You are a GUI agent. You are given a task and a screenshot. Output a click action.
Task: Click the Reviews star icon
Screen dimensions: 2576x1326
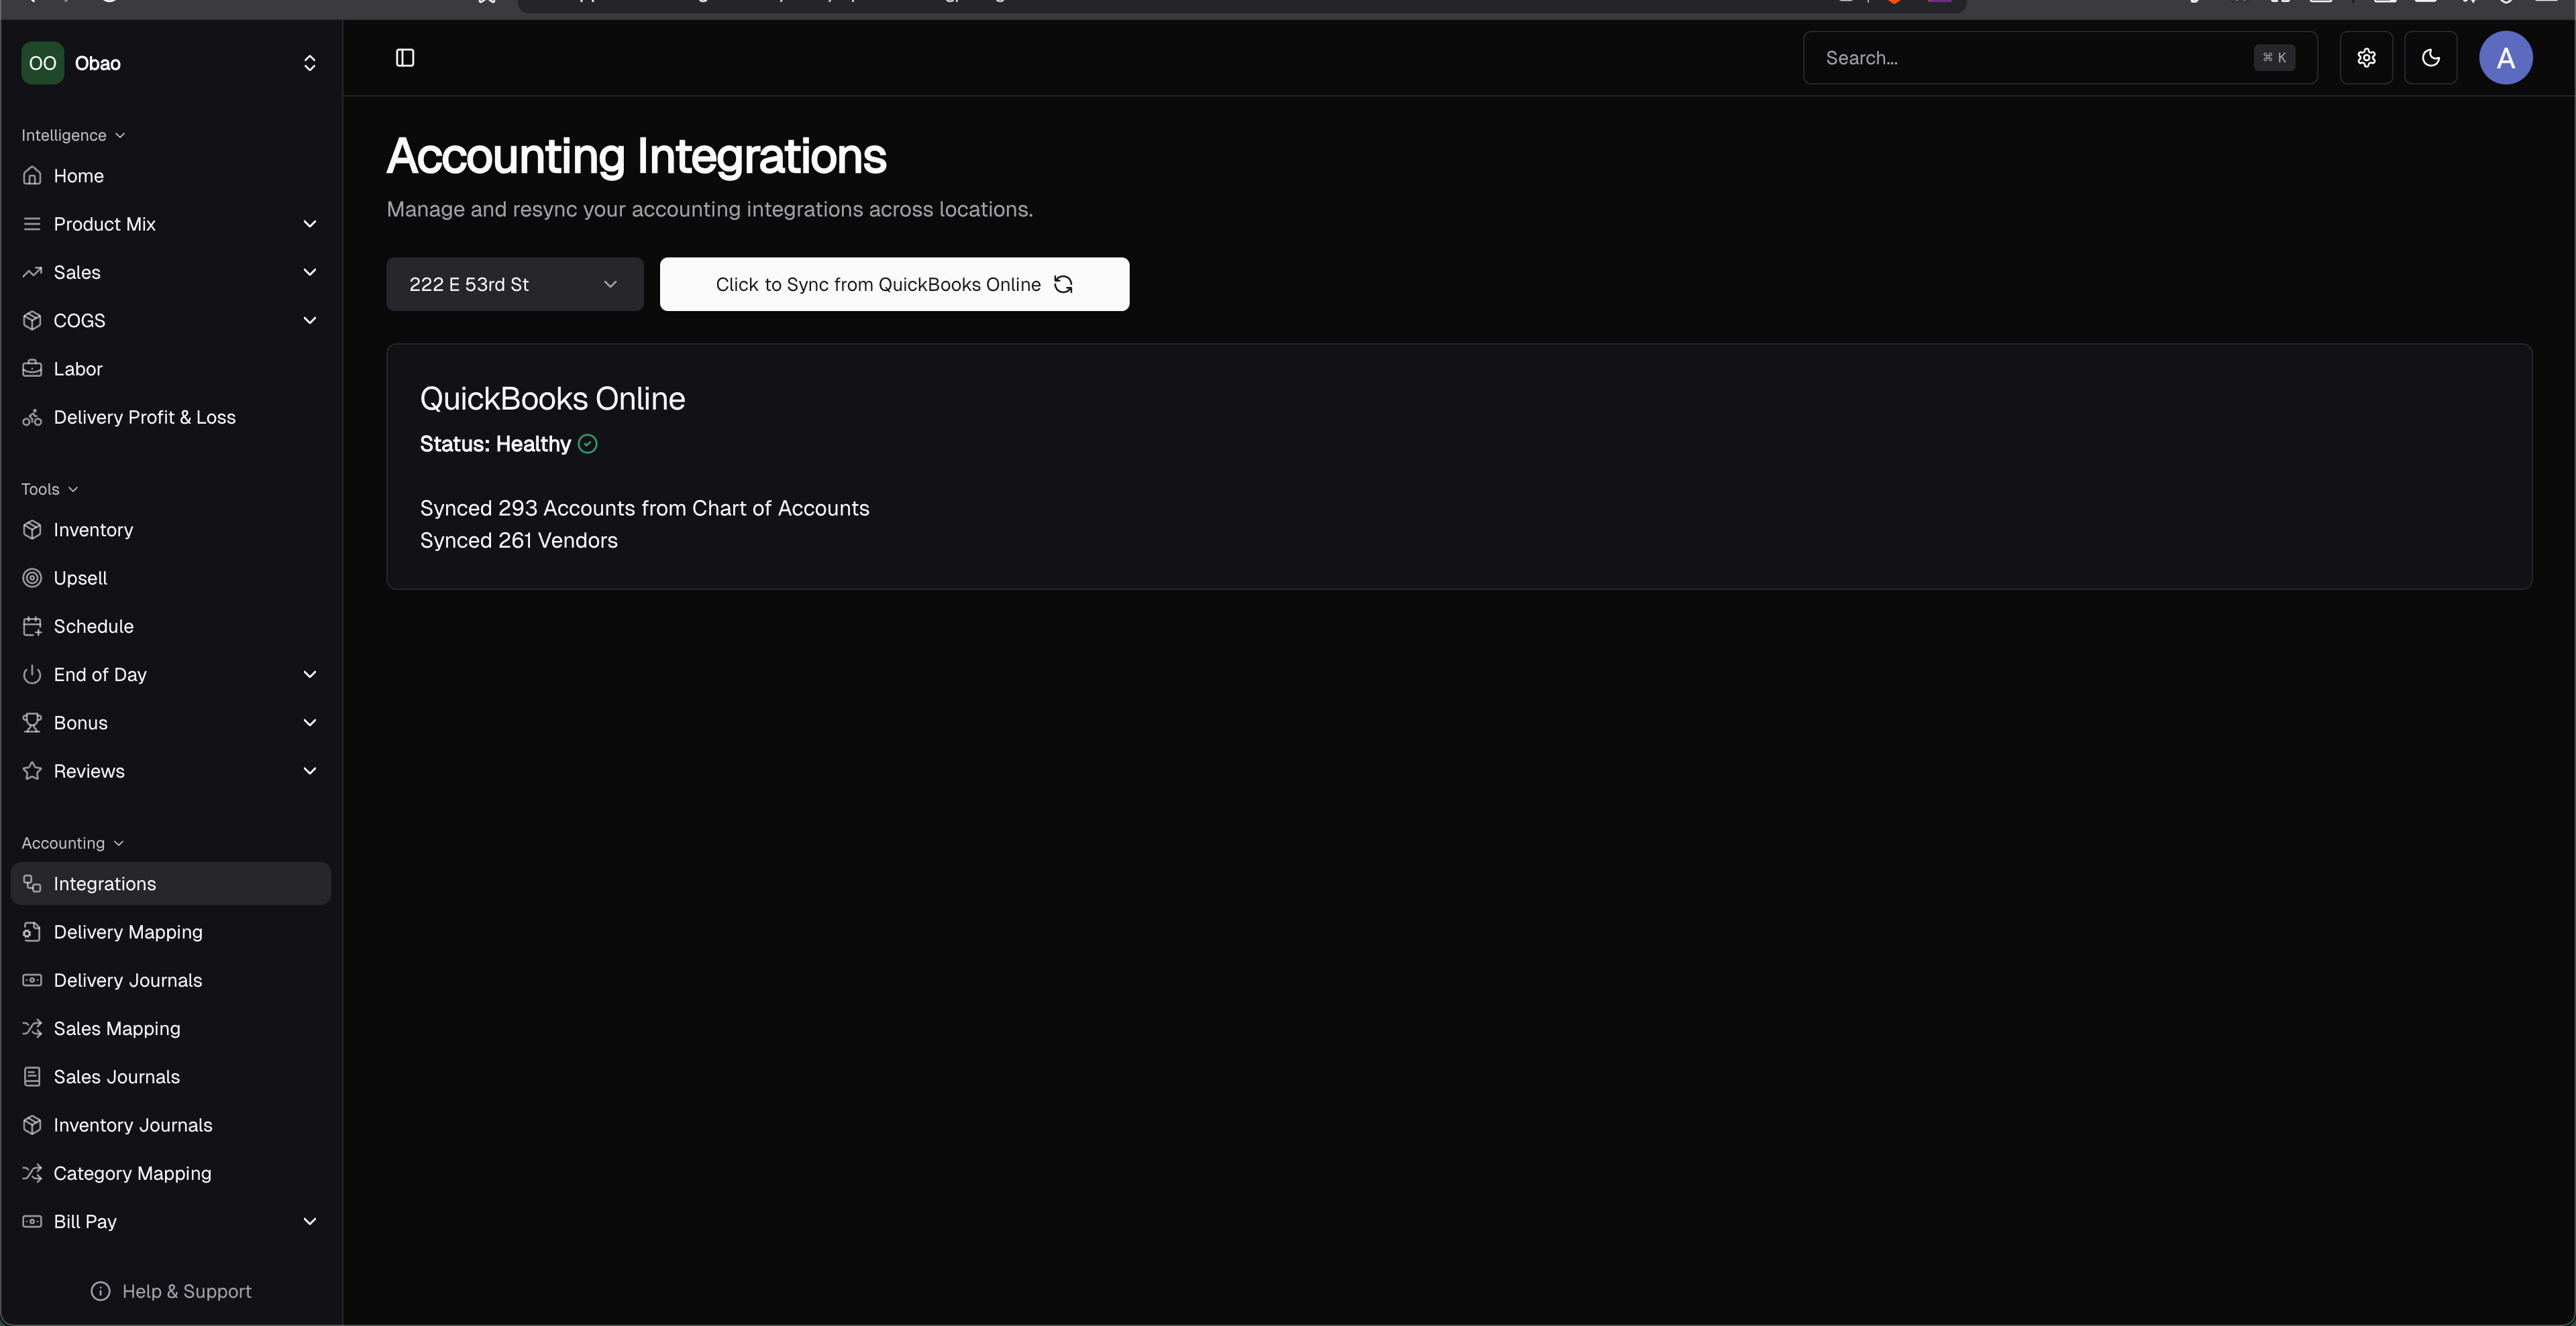tap(32, 772)
